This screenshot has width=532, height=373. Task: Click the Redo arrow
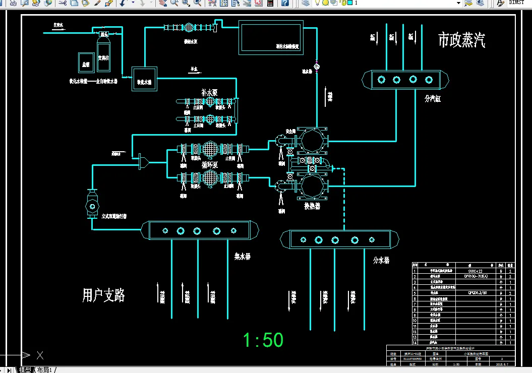point(142,3)
